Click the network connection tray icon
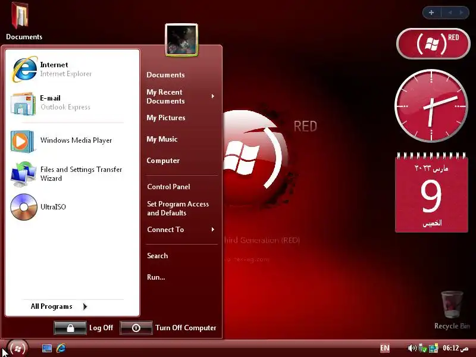Screen dimensions: 476x357 click(434, 348)
